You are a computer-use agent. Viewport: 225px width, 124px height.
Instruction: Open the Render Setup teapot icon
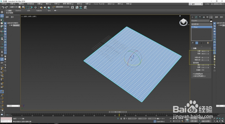pos(41,7)
